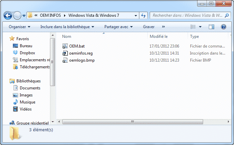Screen dimensions: 234x145
Task: Click the Fichier de comma... type cell
Action: pyautogui.click(x=207, y=46)
